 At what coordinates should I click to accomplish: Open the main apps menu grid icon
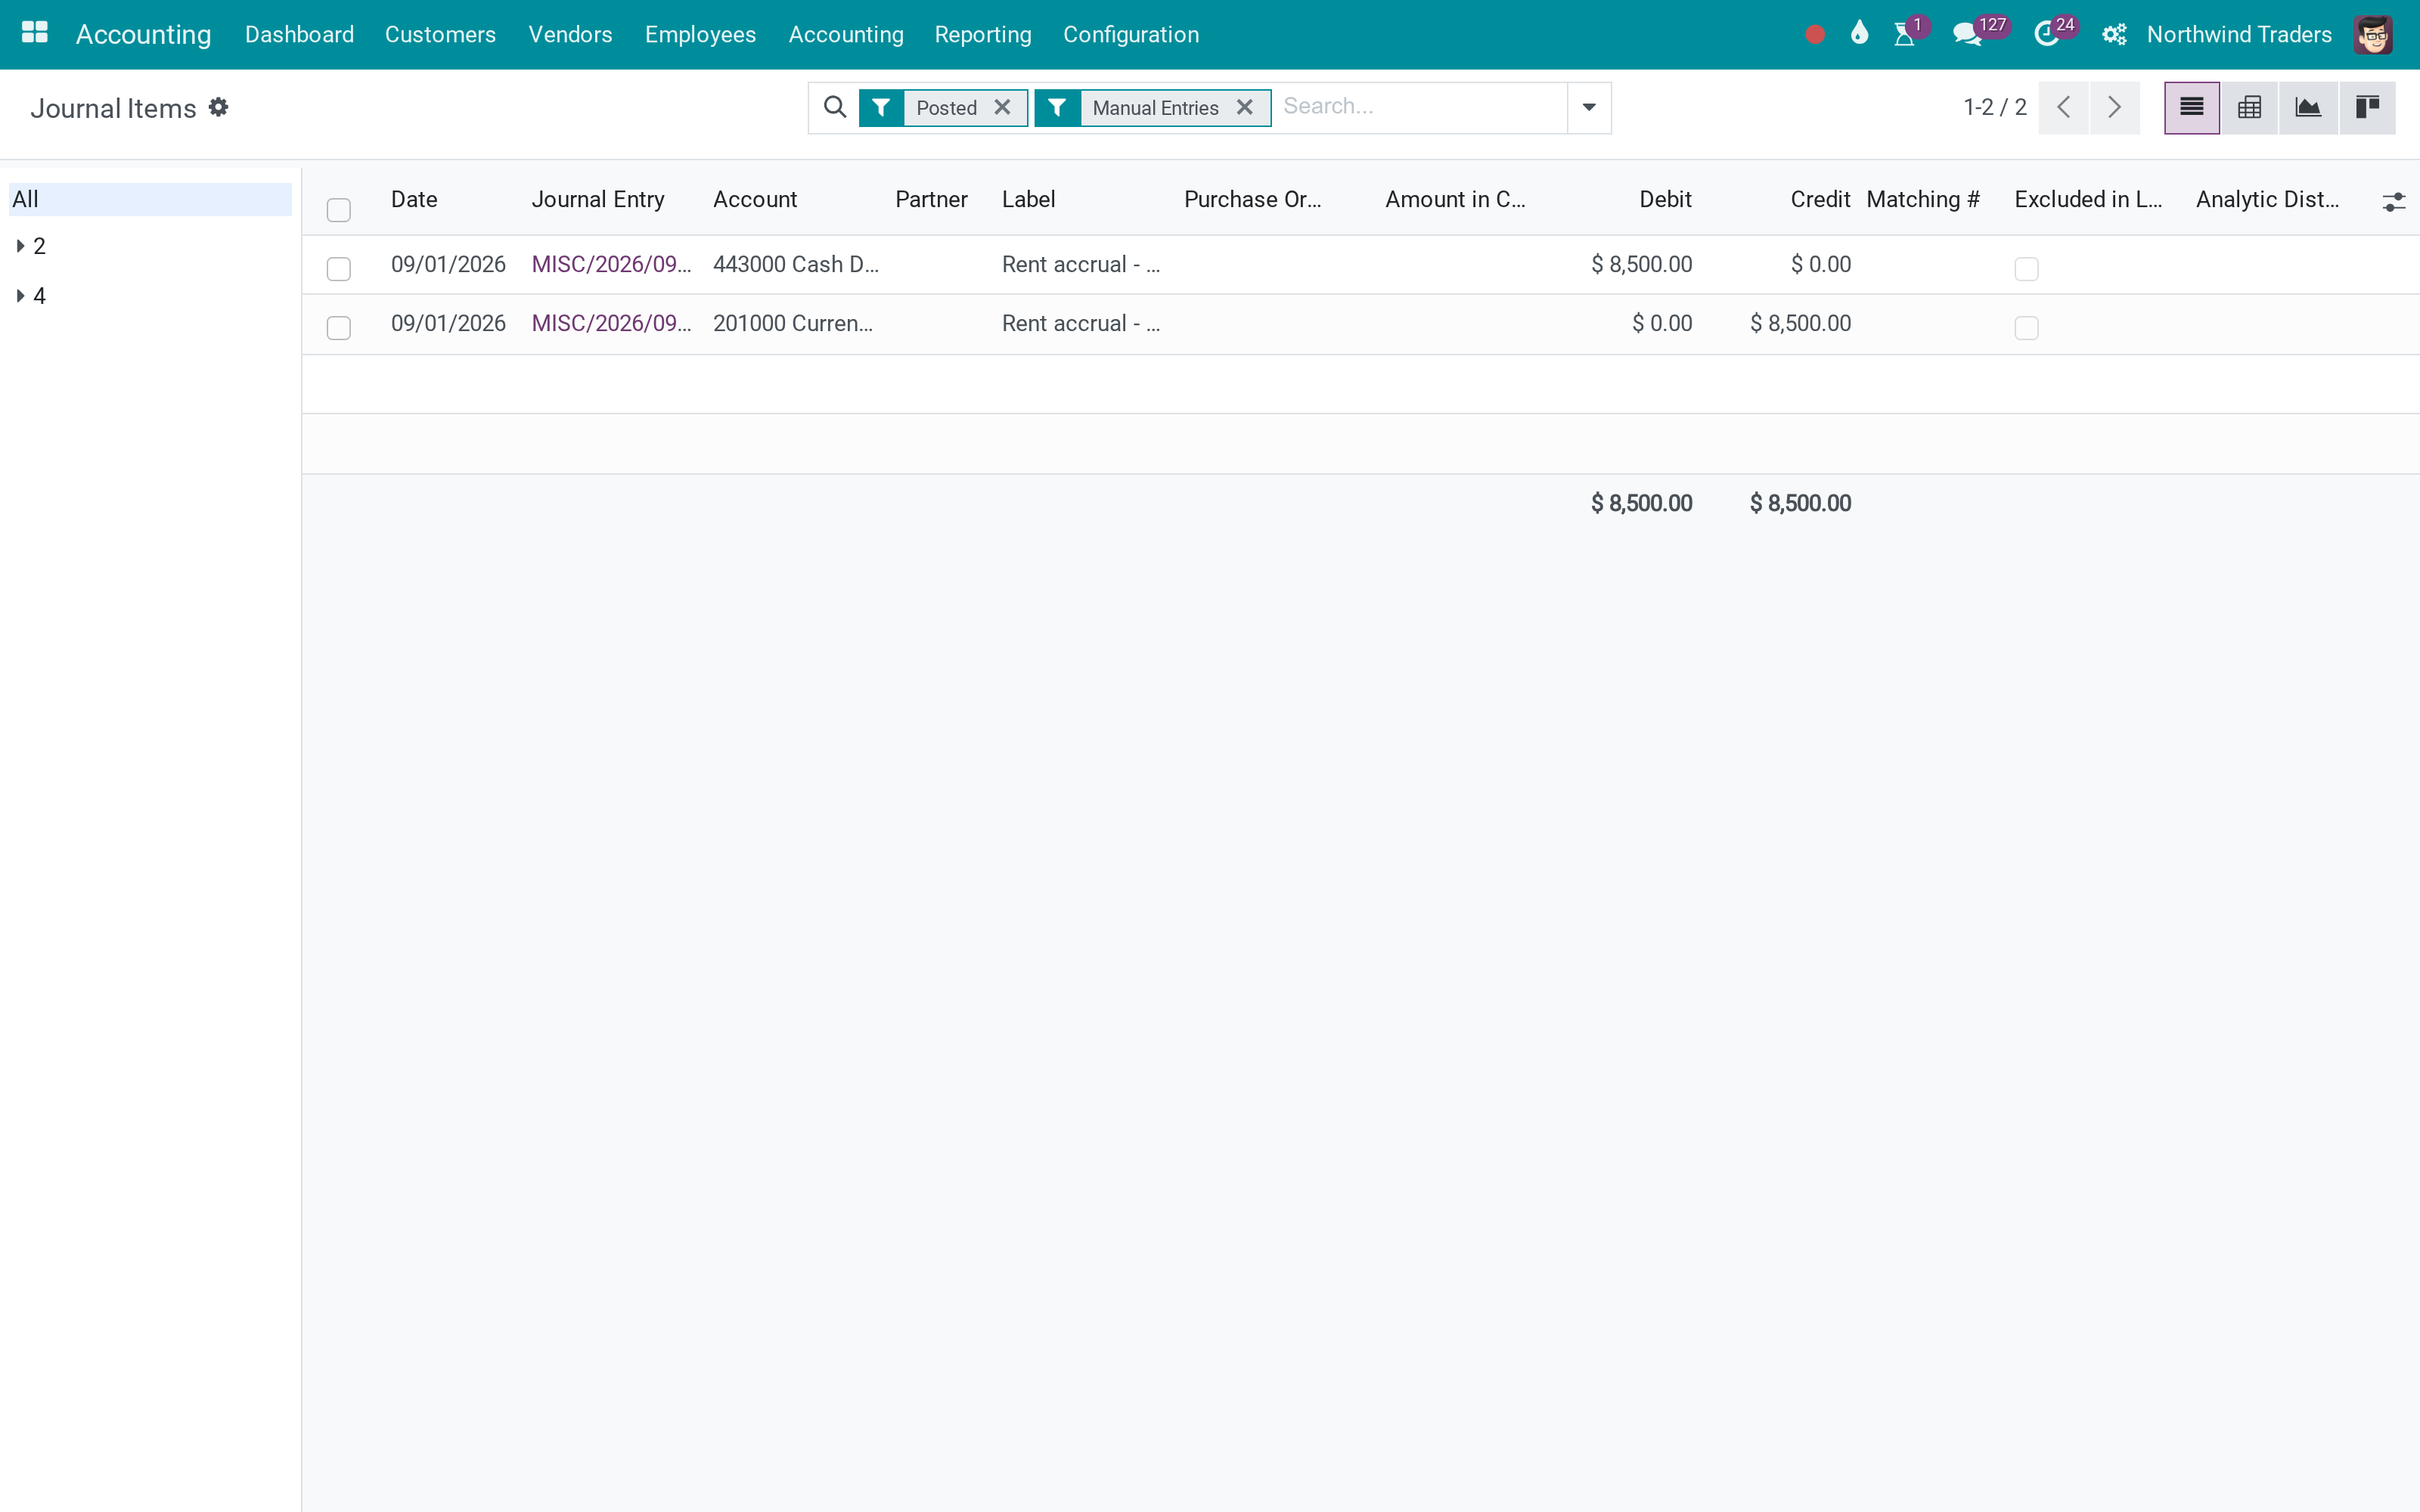coord(35,33)
